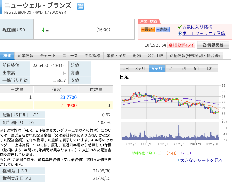Select the 1年 chart period
This screenshot has width=233, height=182.
[x=172, y=68]
